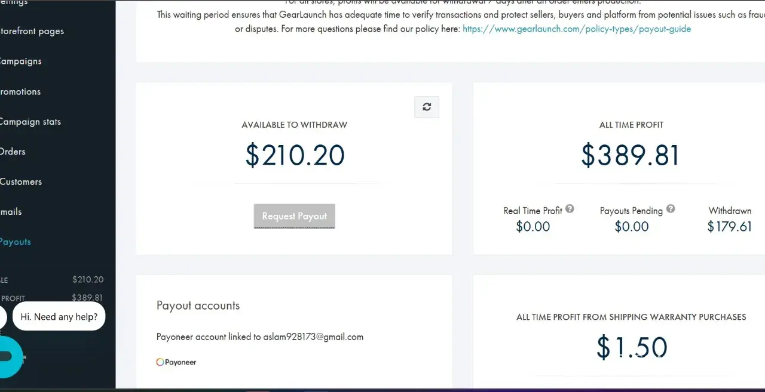
Task: Click the Payoneer logo
Action: (176, 362)
